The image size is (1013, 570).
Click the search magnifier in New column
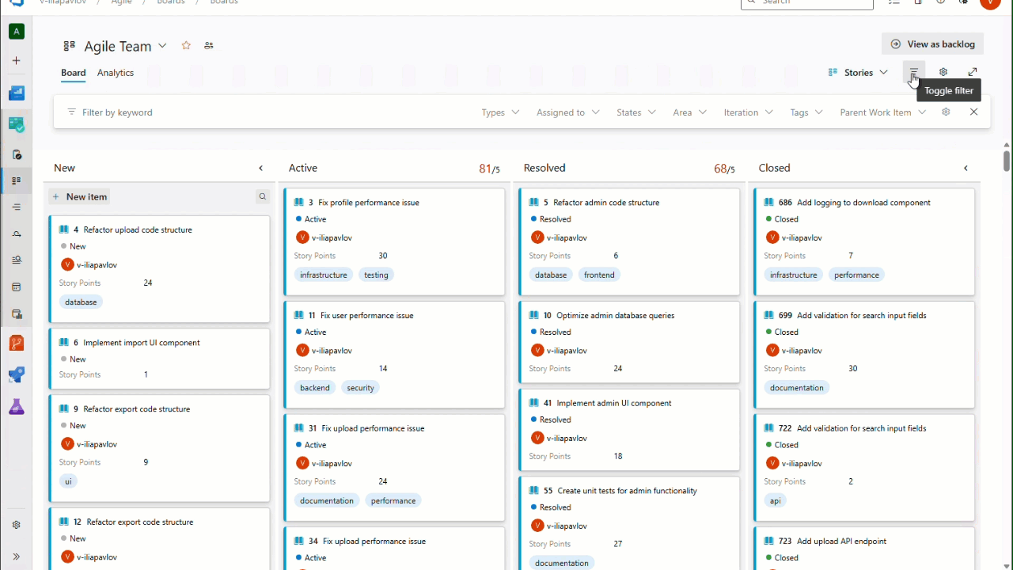(262, 196)
